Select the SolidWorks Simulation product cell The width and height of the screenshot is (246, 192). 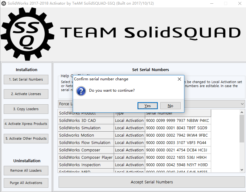[x=86, y=128]
